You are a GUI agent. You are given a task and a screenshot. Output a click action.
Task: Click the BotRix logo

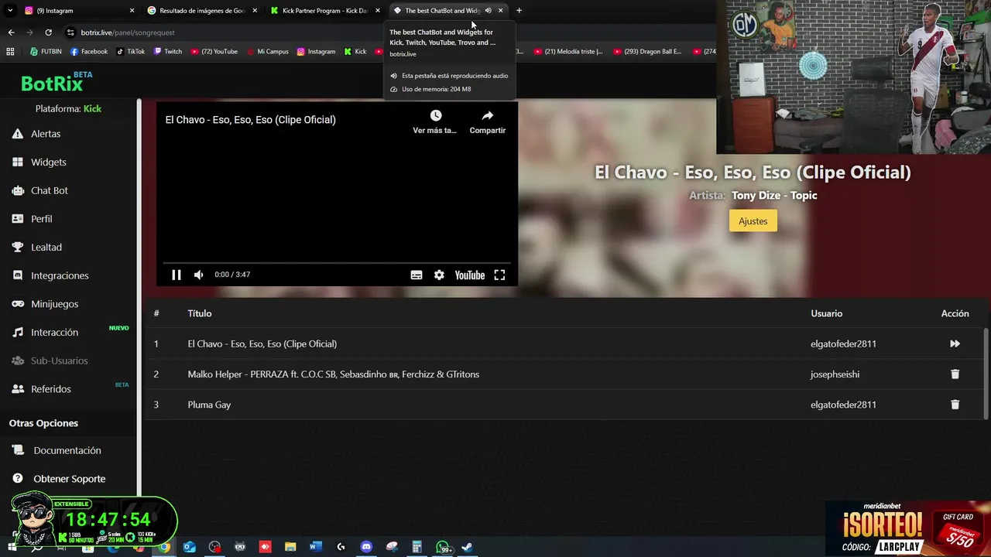point(56,82)
